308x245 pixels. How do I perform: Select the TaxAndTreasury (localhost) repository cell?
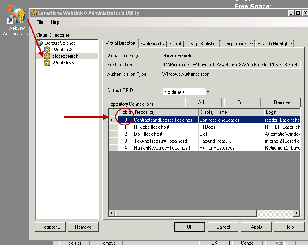click(x=166, y=141)
